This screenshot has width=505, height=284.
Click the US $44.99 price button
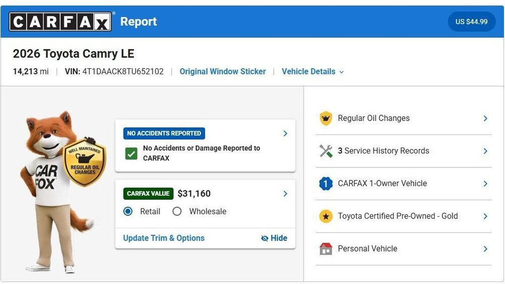pos(472,22)
